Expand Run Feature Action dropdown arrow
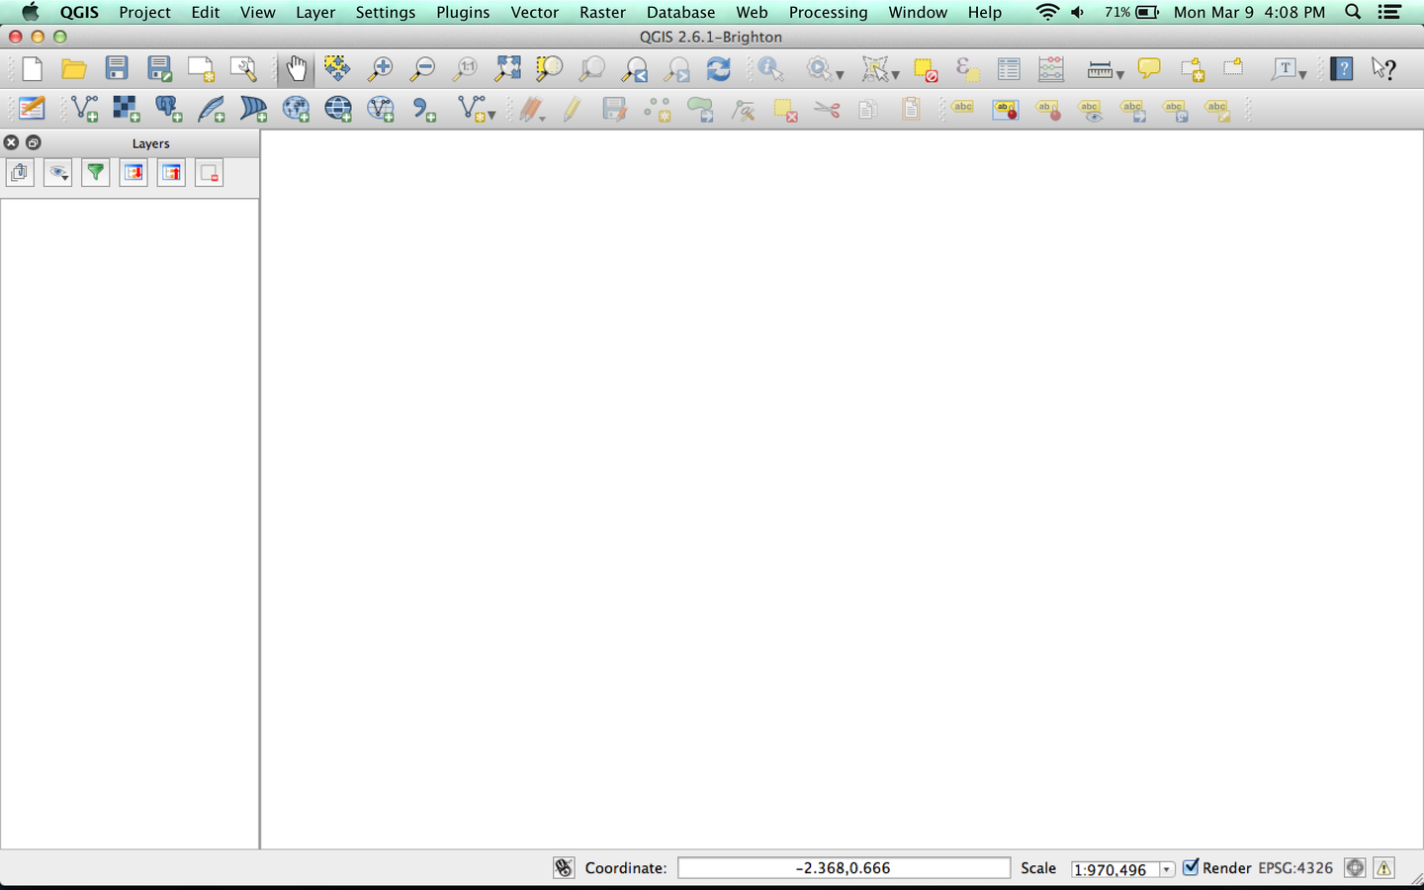This screenshot has height=890, width=1424. [x=840, y=75]
